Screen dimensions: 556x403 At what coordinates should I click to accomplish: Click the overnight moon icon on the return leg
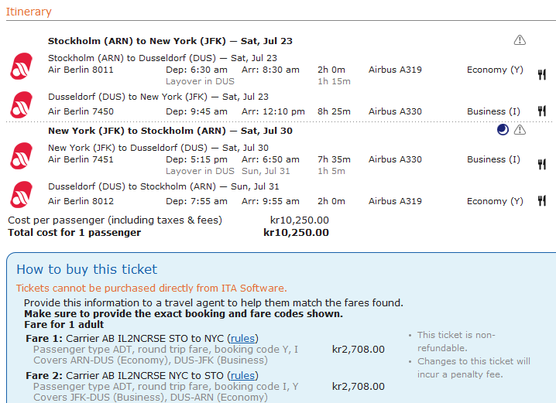[503, 130]
